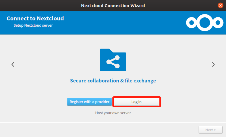
Task: Click the greyed-out Next > button
Action: 211,130
